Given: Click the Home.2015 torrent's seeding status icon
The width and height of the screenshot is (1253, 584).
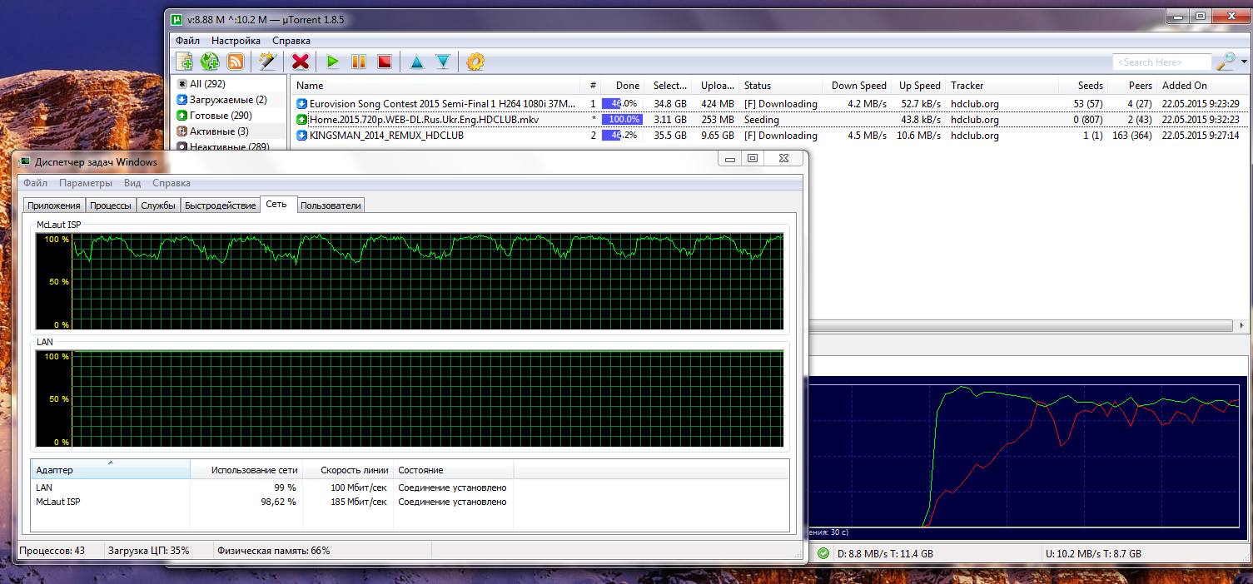Looking at the screenshot, I should 301,120.
